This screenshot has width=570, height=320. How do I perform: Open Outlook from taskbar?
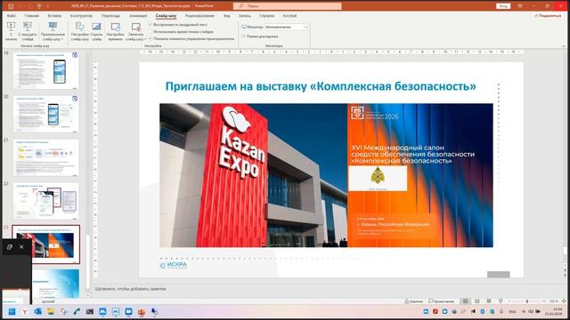(x=37, y=312)
